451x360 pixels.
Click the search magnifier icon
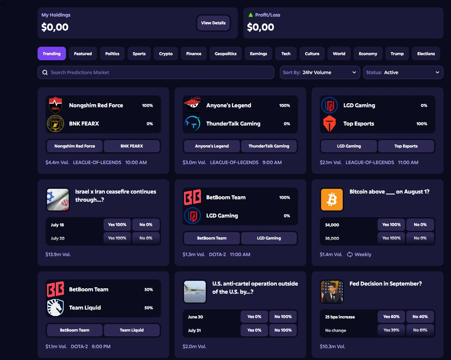pos(45,72)
